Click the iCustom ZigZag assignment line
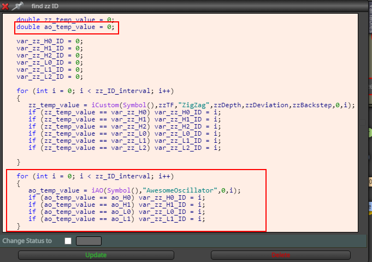This screenshot has height=262, width=372. tap(192, 105)
